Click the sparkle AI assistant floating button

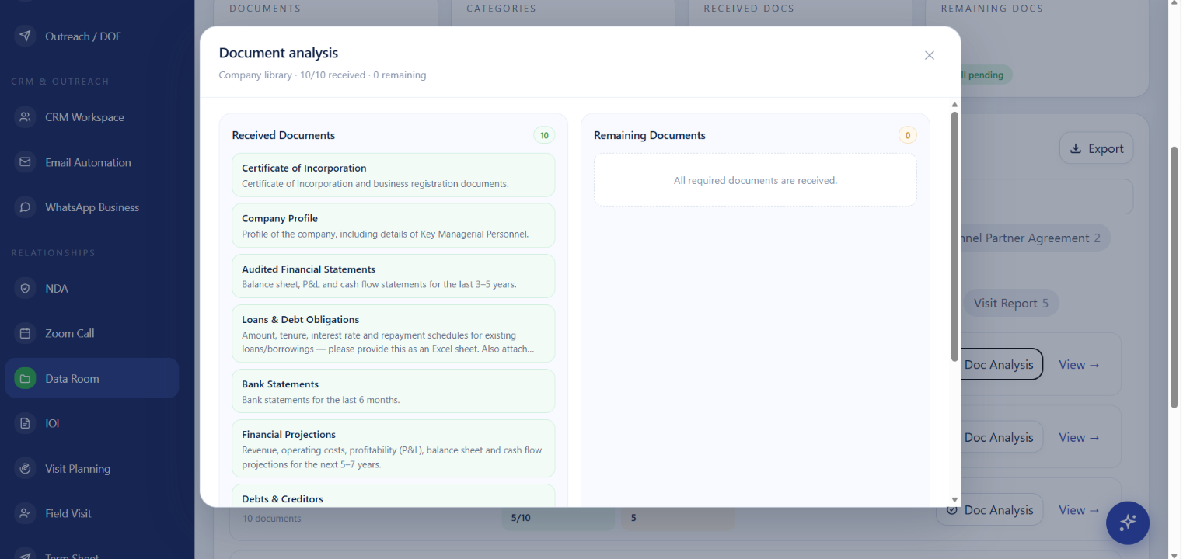tap(1127, 523)
